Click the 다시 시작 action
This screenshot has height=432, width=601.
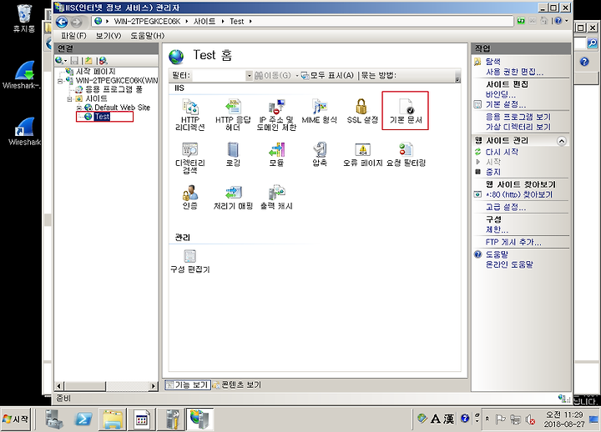pyautogui.click(x=502, y=152)
